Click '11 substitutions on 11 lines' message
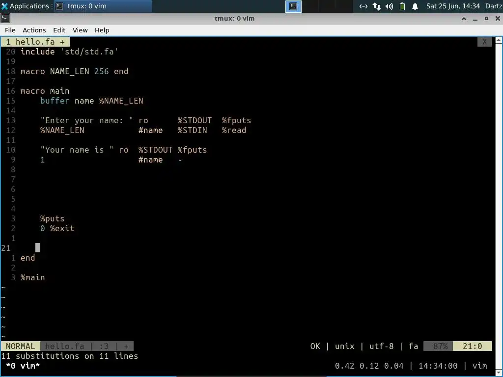Viewport: 503px width, 377px height. click(x=70, y=356)
